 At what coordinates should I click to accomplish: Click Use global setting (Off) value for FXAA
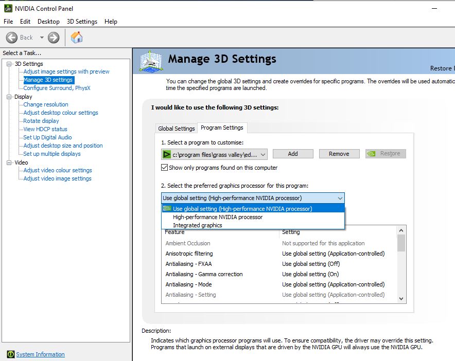click(311, 264)
